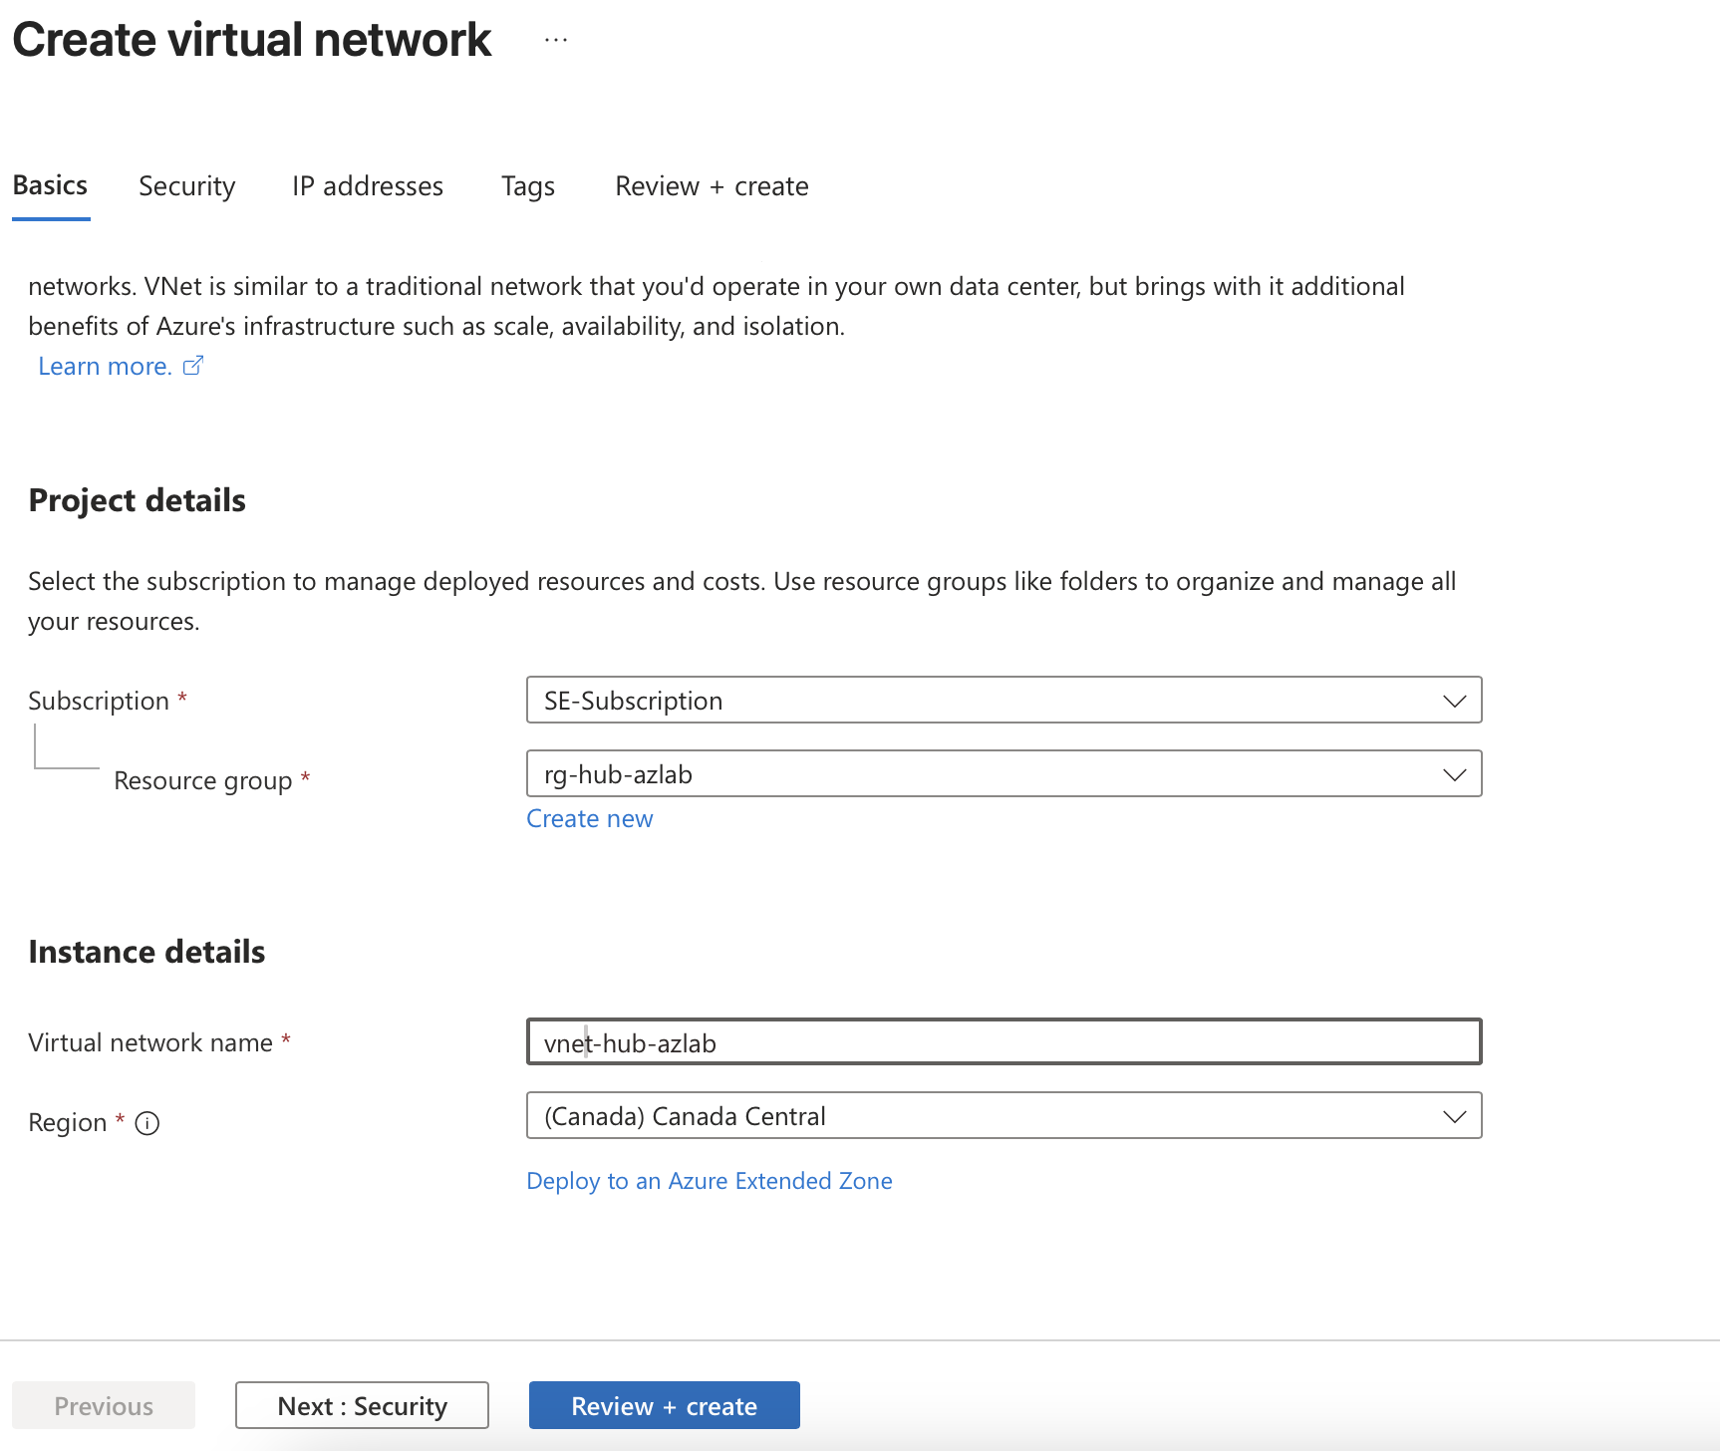The height and width of the screenshot is (1451, 1720).
Task: Click the Region info icon
Action: [147, 1123]
